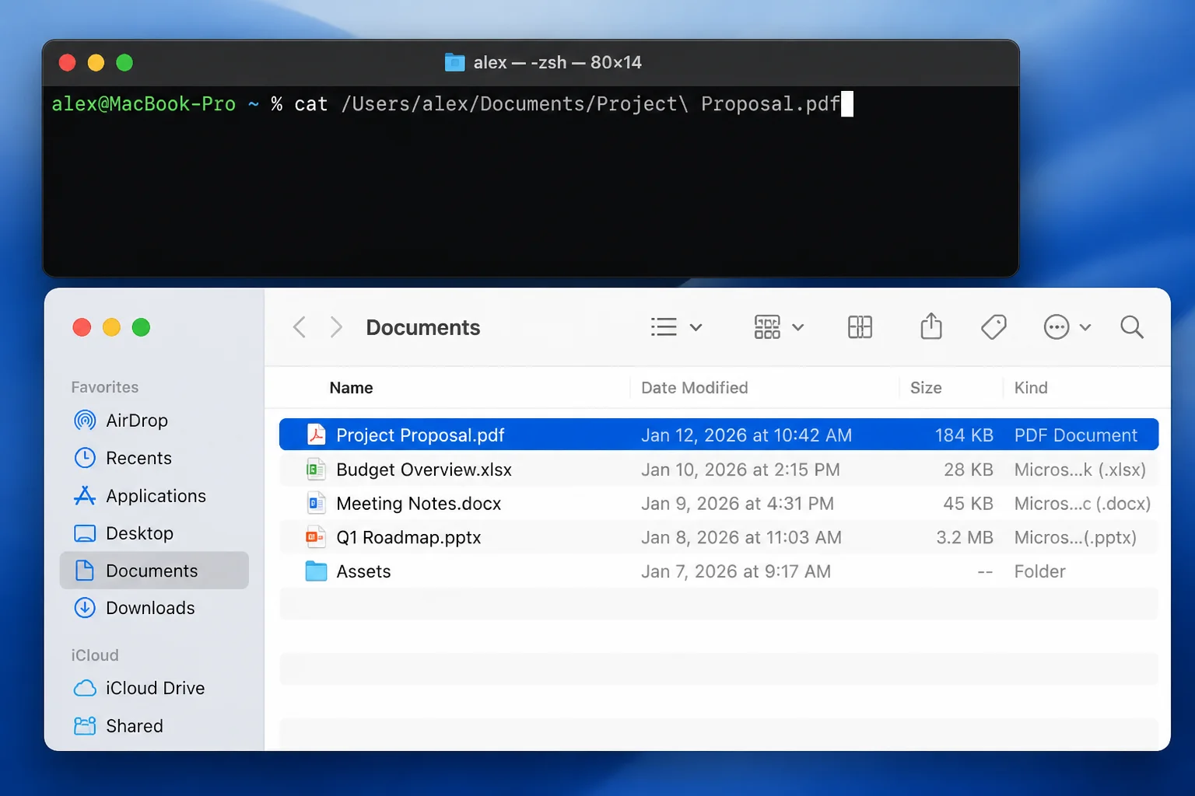Minimize the Finder Documents window

(x=111, y=327)
